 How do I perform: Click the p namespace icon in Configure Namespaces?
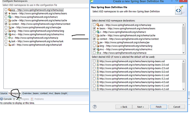[9, 38]
